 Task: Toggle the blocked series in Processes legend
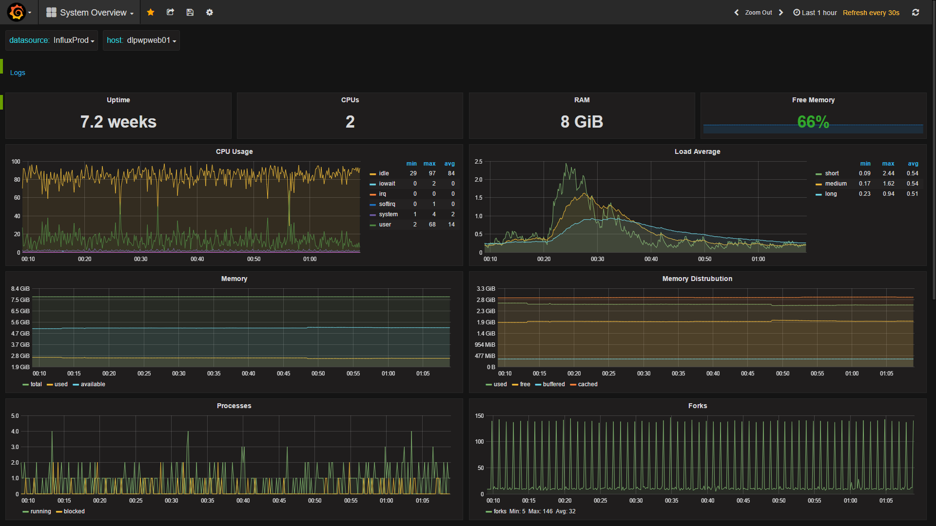(x=74, y=511)
